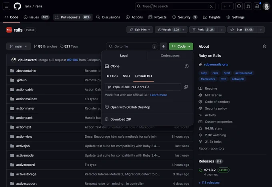The height and width of the screenshot is (187, 272).
Task: Open About section settings gear
Action: [264, 46]
